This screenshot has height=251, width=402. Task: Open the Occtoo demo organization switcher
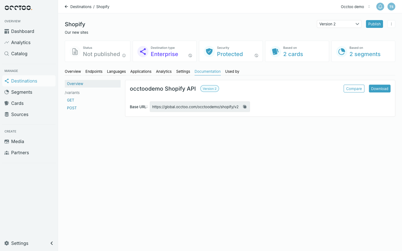point(356,7)
